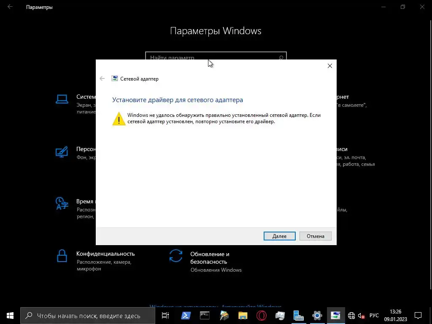
Task: Minimize the Параметры window
Action: click(x=383, y=7)
